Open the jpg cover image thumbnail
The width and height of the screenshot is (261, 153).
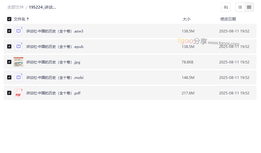[x=19, y=62]
